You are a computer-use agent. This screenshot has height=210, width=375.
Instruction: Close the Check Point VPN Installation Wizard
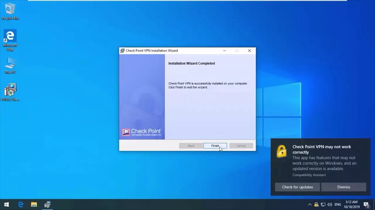coord(249,50)
